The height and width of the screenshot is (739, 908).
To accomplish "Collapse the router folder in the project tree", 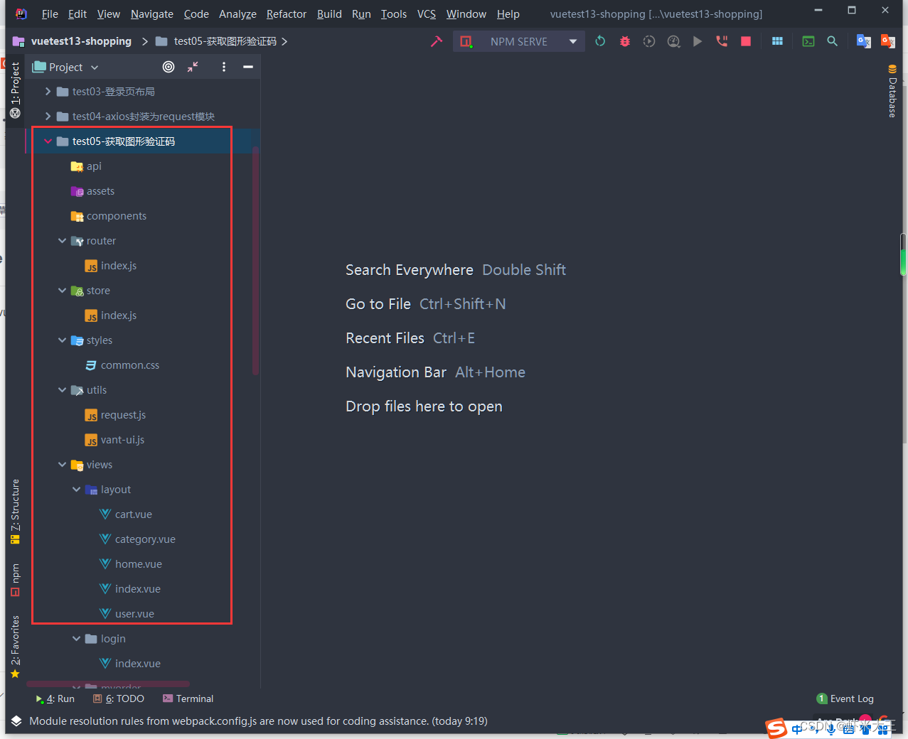I will point(62,240).
